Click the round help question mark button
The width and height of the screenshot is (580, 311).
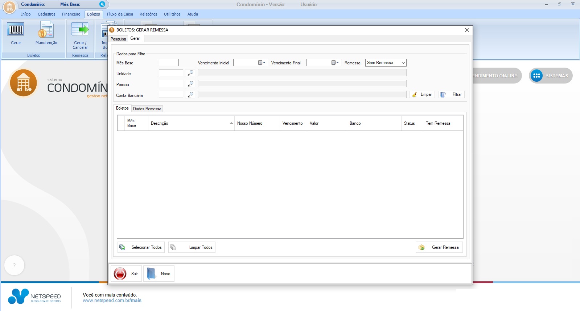[14, 265]
